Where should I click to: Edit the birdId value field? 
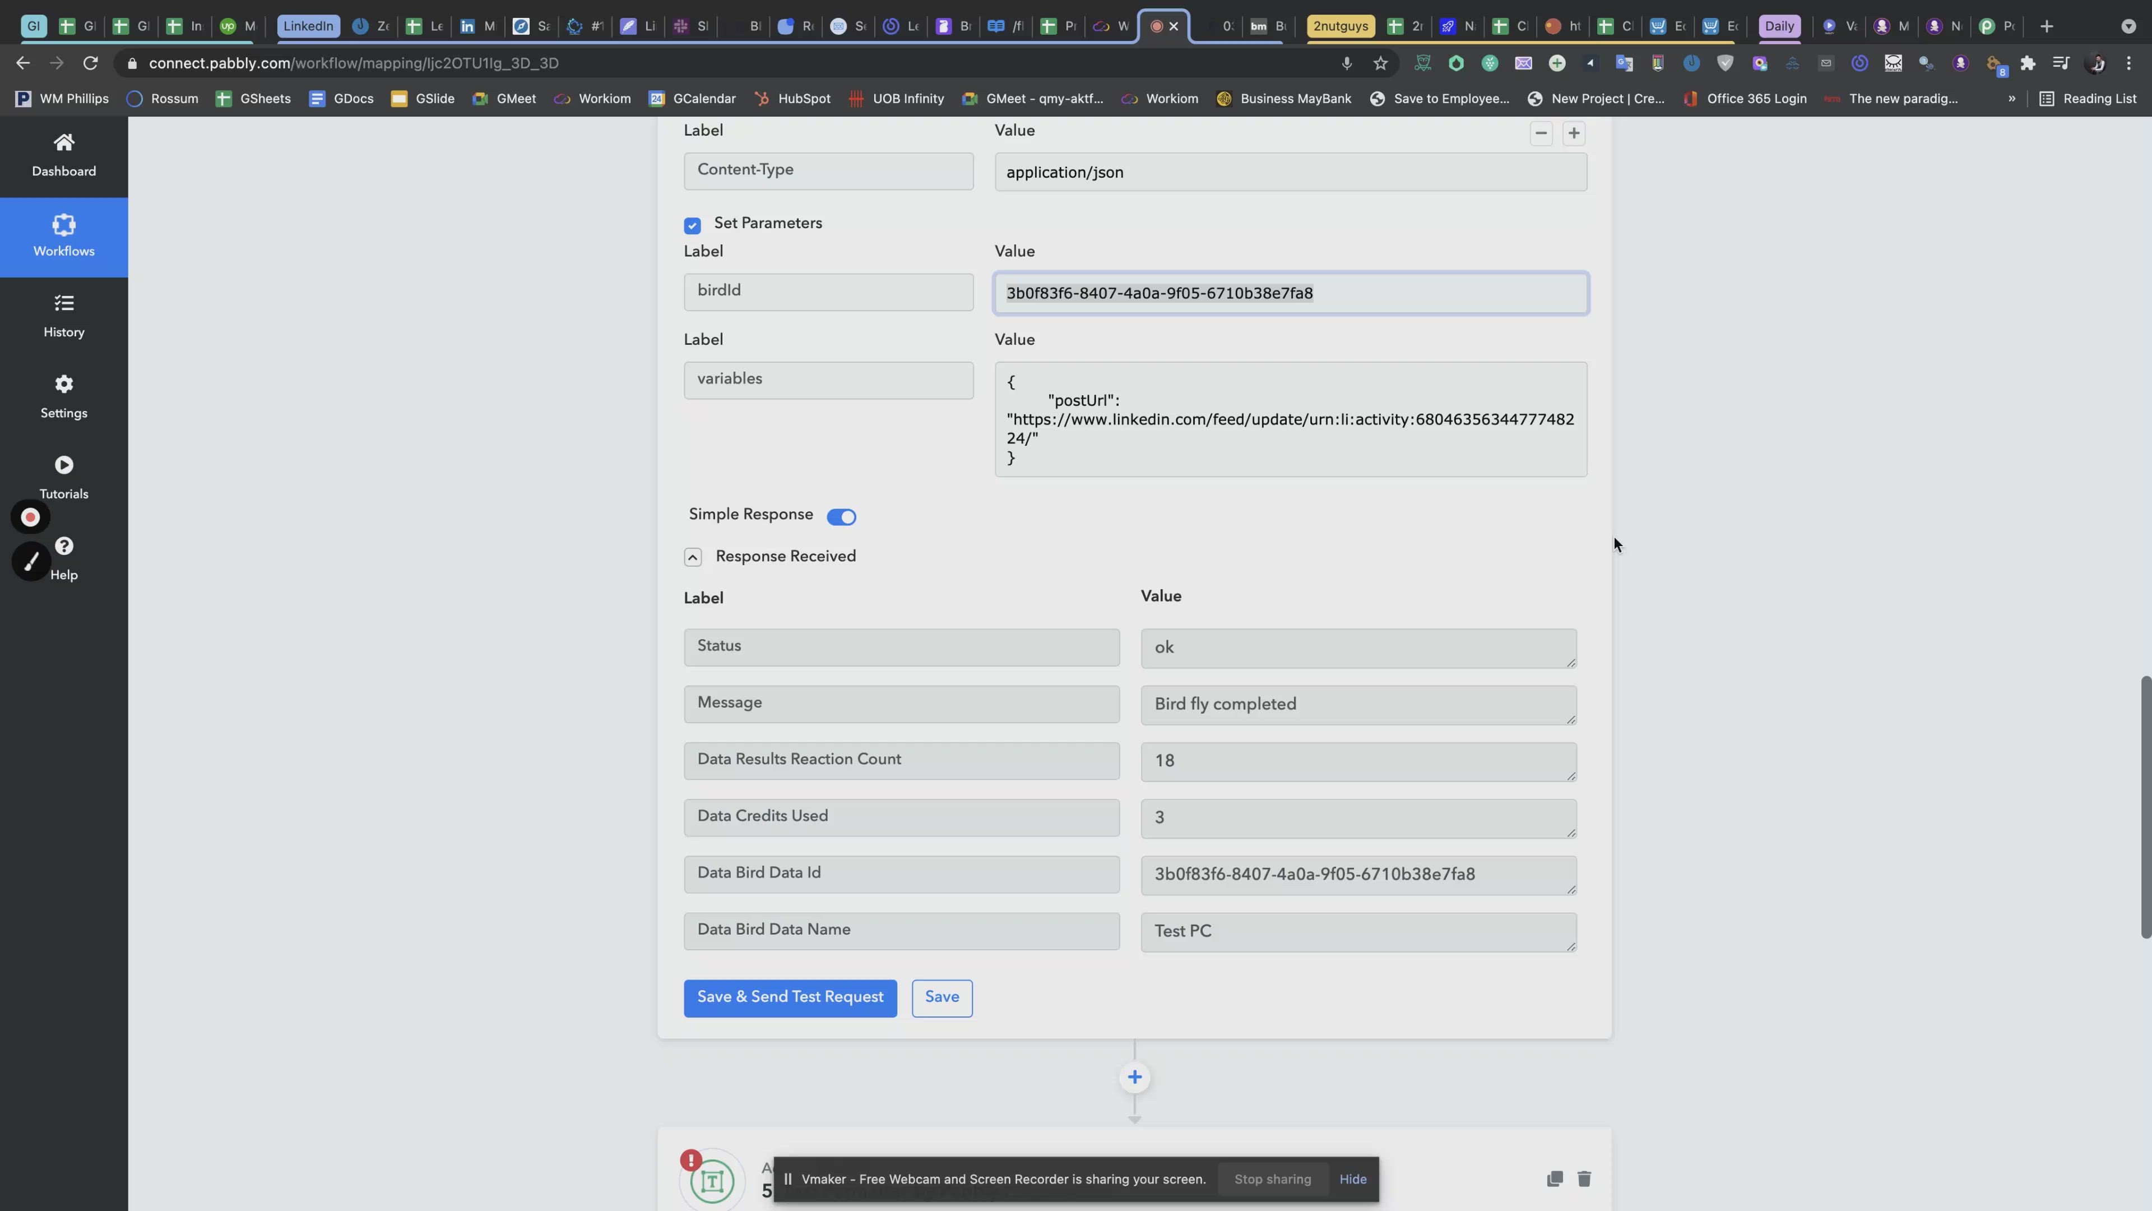point(1291,293)
